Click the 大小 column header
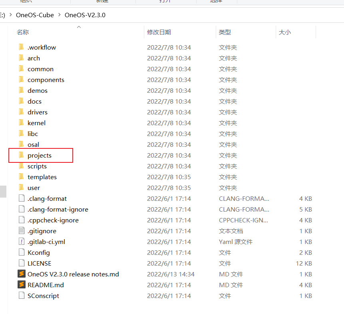344x314 pixels. coord(284,32)
